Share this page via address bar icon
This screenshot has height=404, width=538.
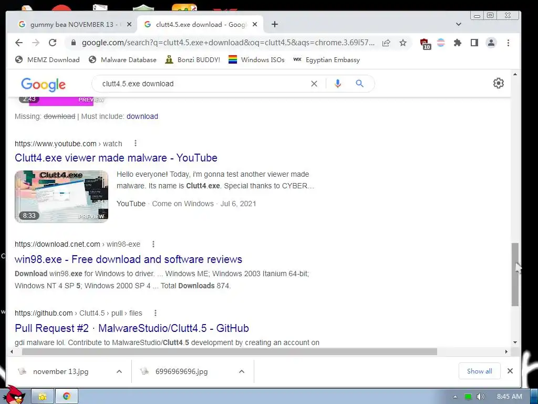pyautogui.click(x=386, y=43)
